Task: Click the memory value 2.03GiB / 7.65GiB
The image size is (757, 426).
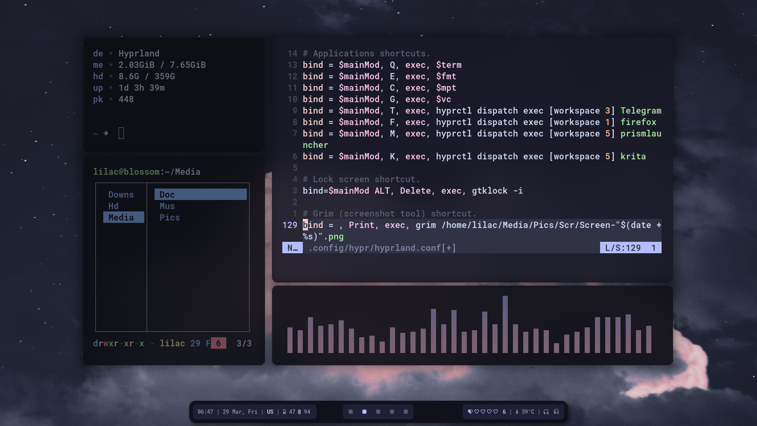Action: [x=162, y=65]
